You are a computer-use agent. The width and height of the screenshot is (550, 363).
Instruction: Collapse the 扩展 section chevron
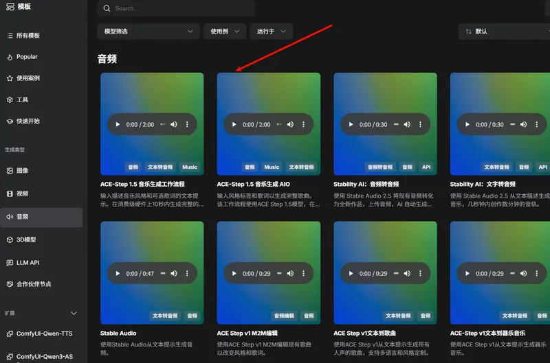click(x=74, y=313)
